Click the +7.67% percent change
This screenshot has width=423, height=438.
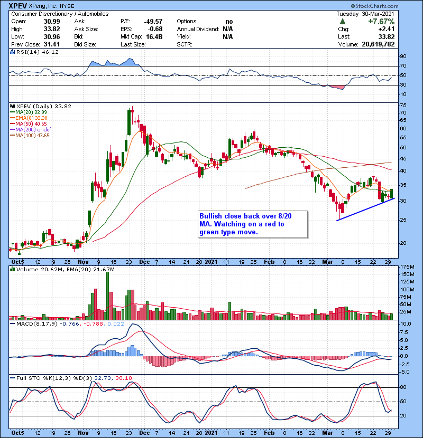point(381,22)
